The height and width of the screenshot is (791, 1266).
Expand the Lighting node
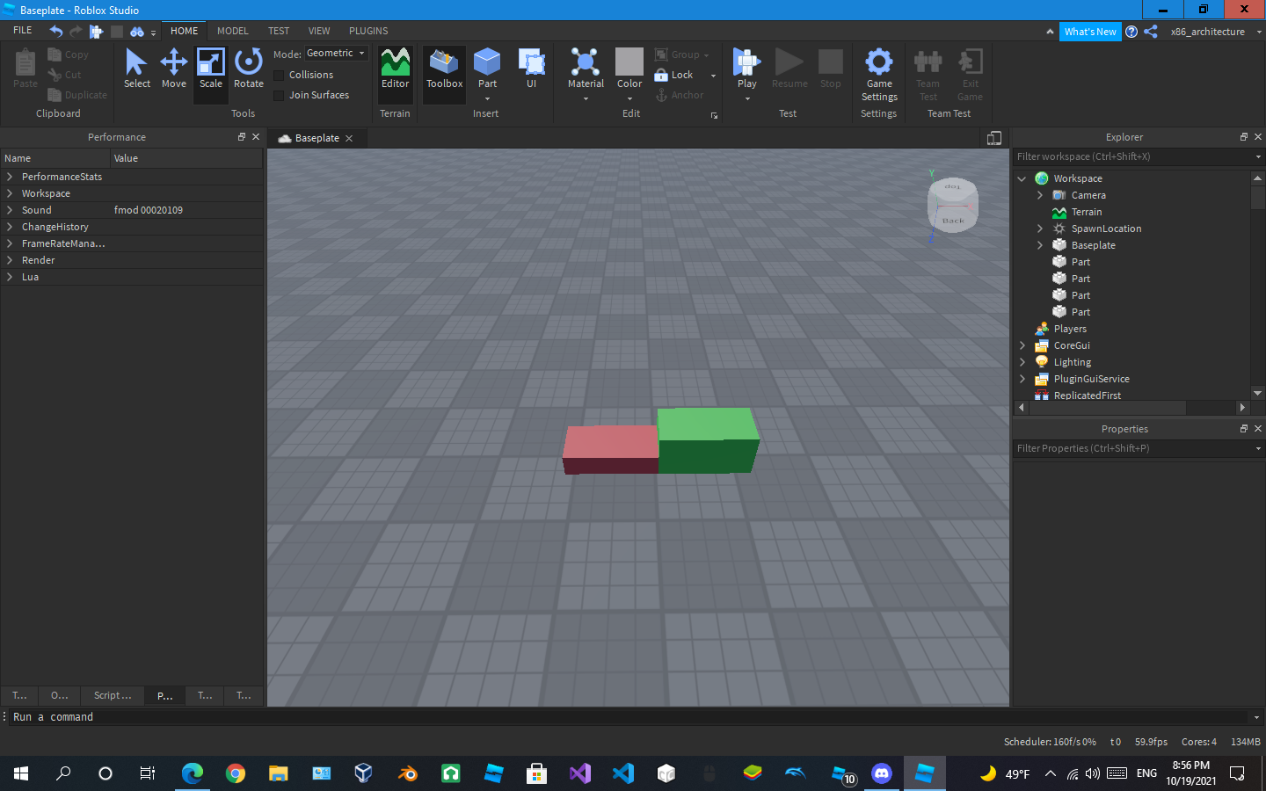pos(1022,362)
